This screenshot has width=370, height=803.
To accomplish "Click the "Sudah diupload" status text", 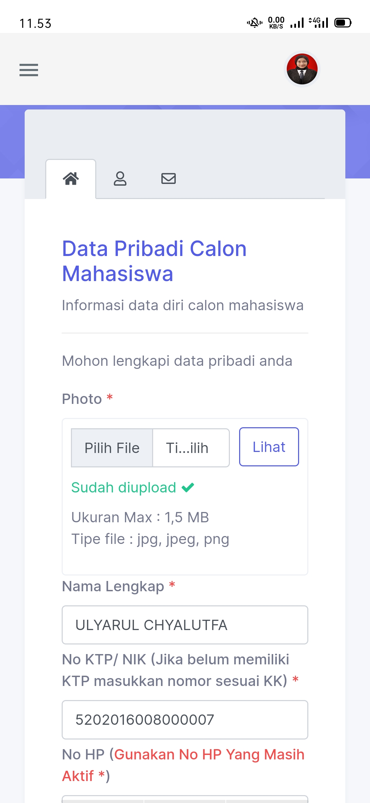I will coord(123,488).
